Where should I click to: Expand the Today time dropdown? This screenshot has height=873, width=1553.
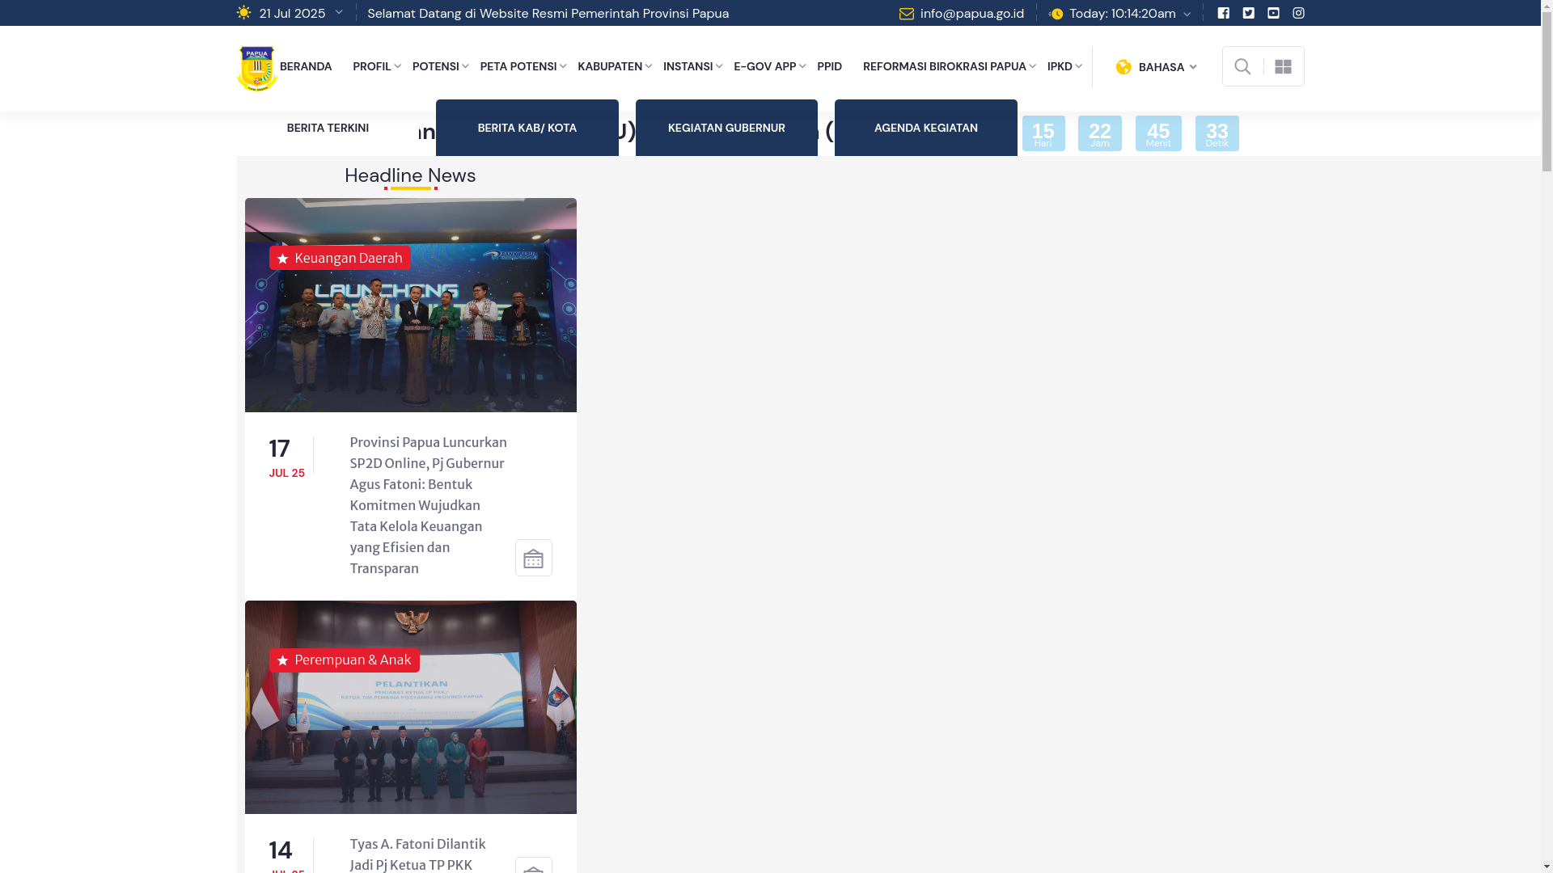point(1187,14)
